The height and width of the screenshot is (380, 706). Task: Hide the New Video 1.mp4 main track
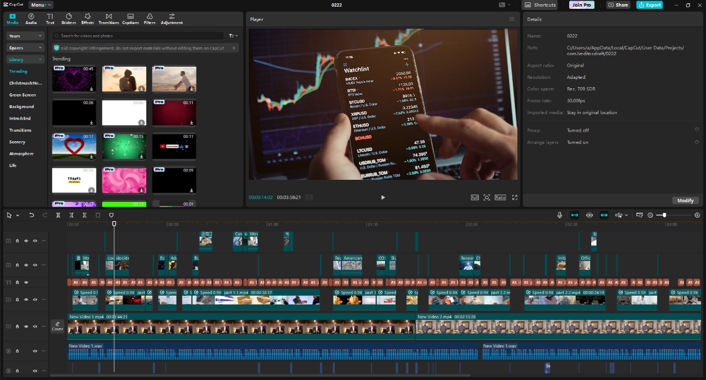[x=26, y=327]
